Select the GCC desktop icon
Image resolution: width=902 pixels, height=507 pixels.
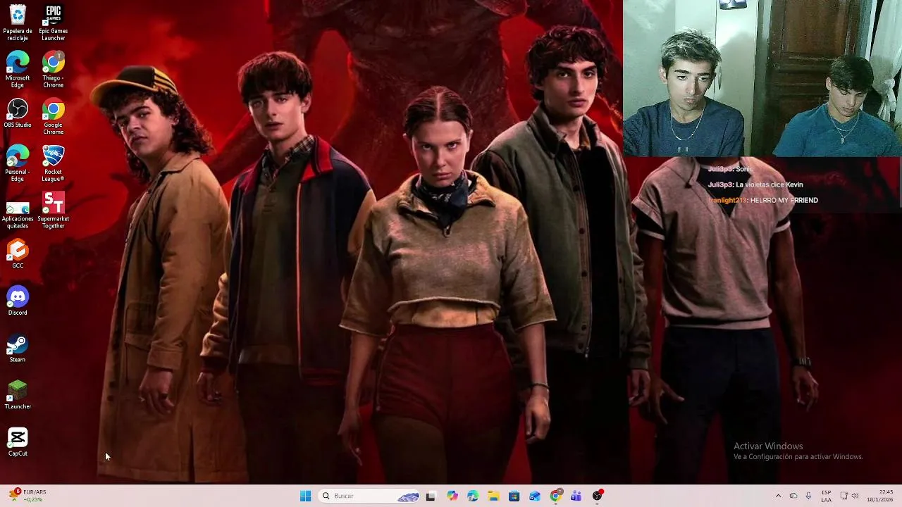pos(18,254)
